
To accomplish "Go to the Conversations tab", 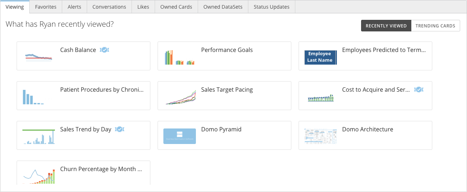I will pyautogui.click(x=109, y=6).
